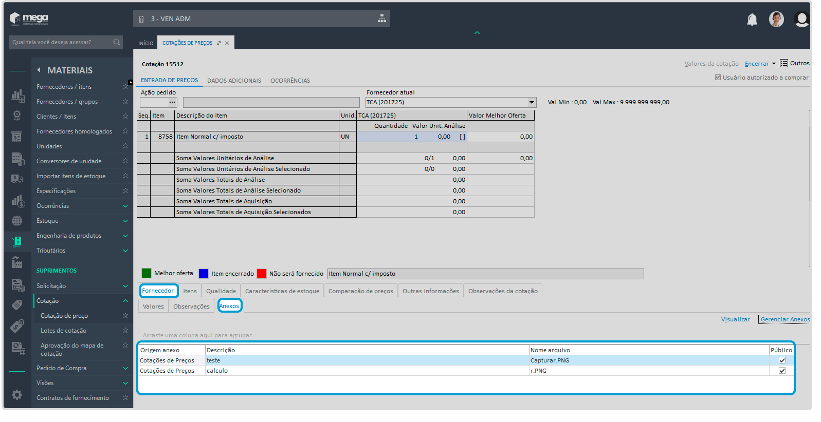The width and height of the screenshot is (821, 422).
Task: Switch to the Dados Adicionais tab
Action: 234,81
